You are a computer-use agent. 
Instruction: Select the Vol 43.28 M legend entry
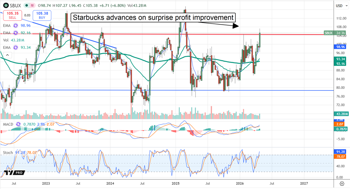[x=13, y=40]
